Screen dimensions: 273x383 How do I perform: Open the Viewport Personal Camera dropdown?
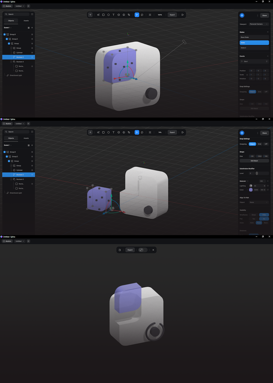pyautogui.click(x=259, y=24)
